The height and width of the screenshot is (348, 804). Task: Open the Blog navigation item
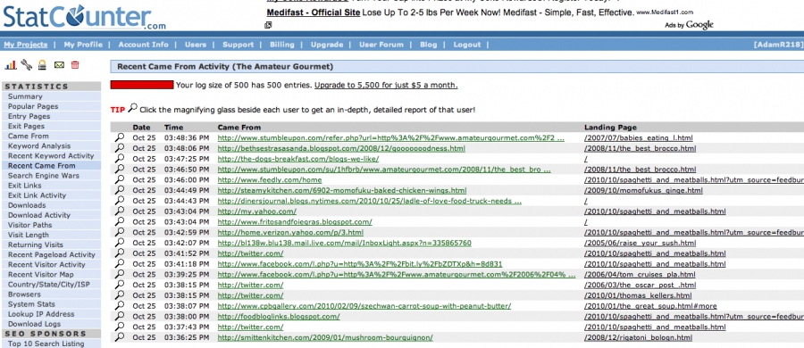click(x=428, y=45)
